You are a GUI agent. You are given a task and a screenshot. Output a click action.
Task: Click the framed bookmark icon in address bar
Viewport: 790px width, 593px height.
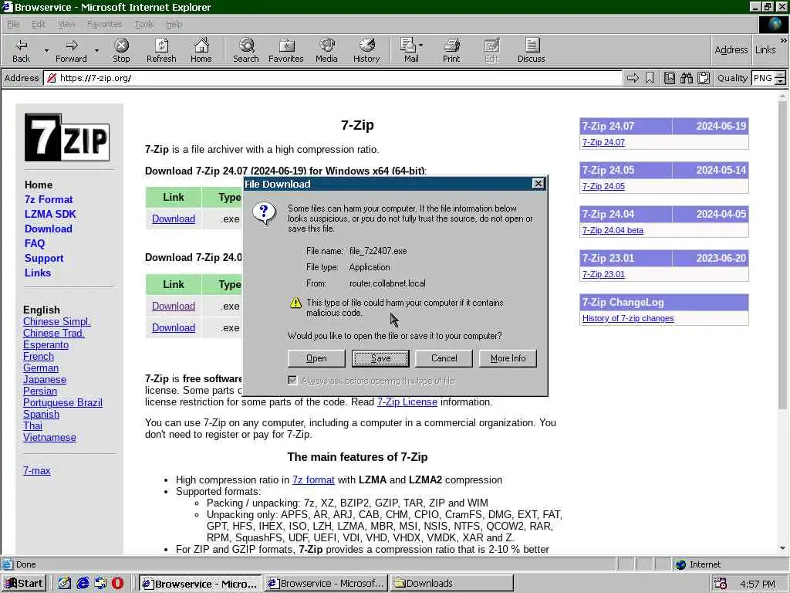click(x=669, y=78)
